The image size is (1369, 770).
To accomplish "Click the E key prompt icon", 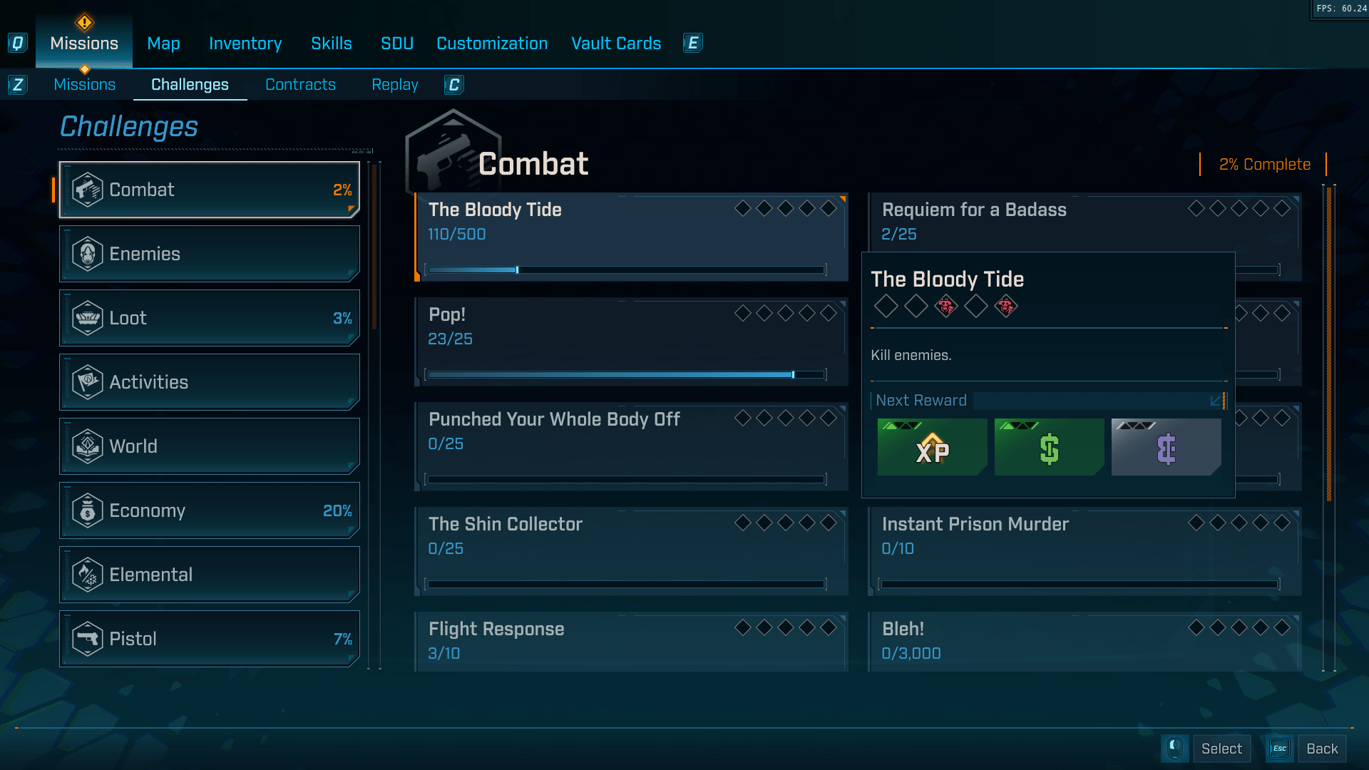I will click(x=692, y=43).
